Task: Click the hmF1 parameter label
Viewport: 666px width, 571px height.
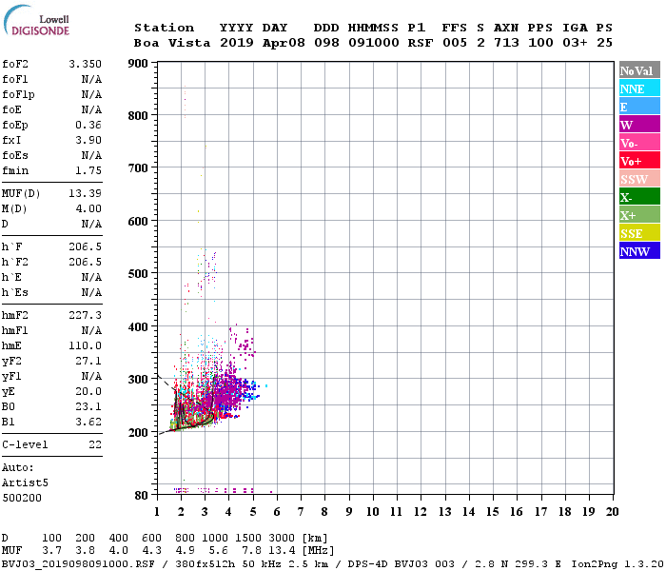Action: pos(15,331)
